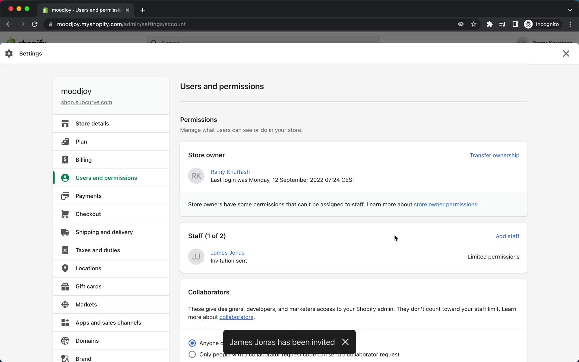Click the RK store owner avatar

pyautogui.click(x=196, y=176)
